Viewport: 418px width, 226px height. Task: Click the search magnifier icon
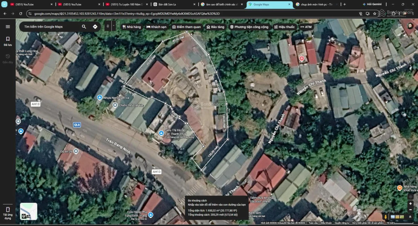point(84,26)
